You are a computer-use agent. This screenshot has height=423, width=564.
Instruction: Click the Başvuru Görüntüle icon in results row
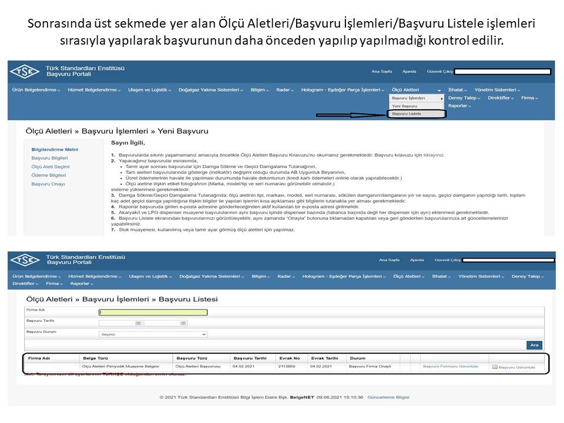click(x=495, y=367)
